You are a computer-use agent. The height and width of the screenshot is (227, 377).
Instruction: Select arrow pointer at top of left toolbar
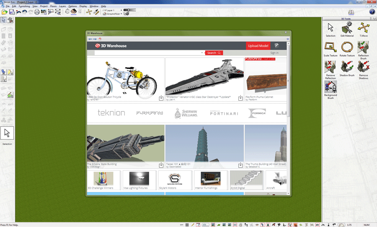click(x=3, y=20)
